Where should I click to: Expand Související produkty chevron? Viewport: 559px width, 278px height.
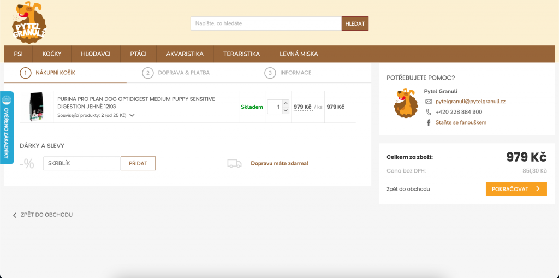[x=132, y=115]
